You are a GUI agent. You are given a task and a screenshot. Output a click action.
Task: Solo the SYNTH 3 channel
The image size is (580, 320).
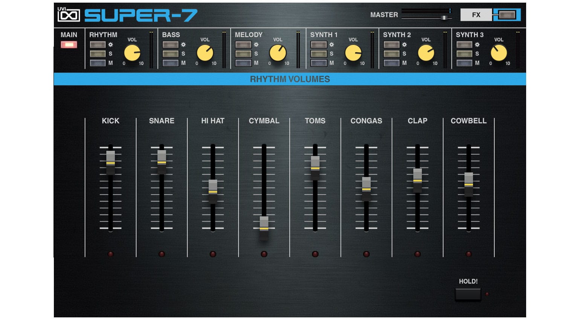coord(464,54)
